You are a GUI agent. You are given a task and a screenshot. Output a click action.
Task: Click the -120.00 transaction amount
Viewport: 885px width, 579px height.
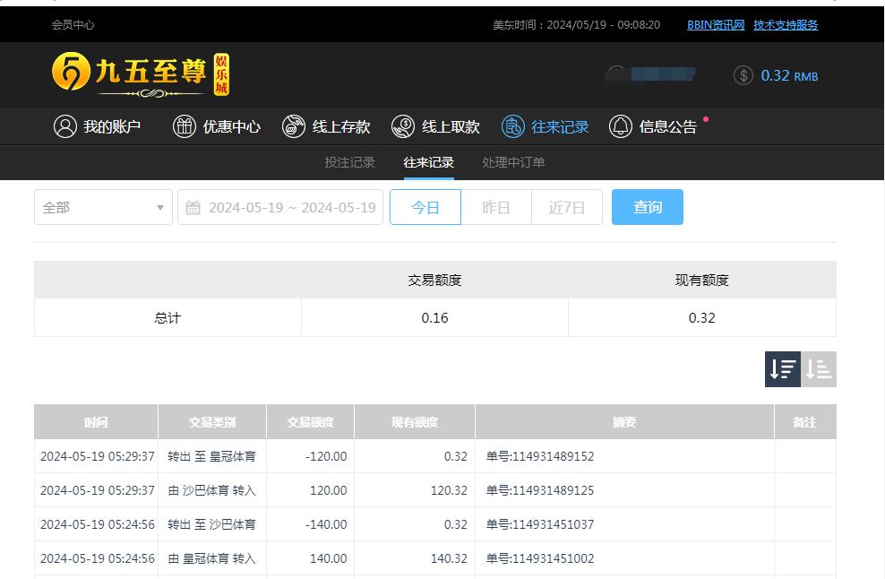326,456
